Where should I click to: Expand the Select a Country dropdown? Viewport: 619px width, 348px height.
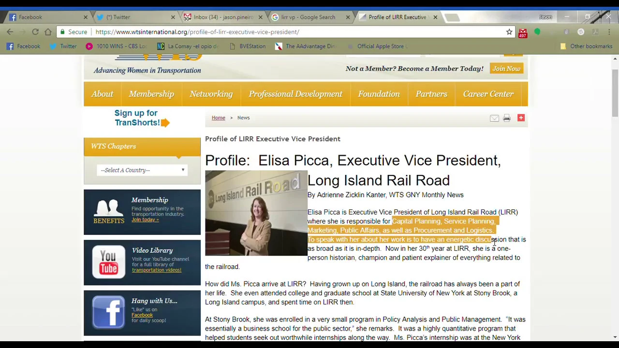coord(142,170)
